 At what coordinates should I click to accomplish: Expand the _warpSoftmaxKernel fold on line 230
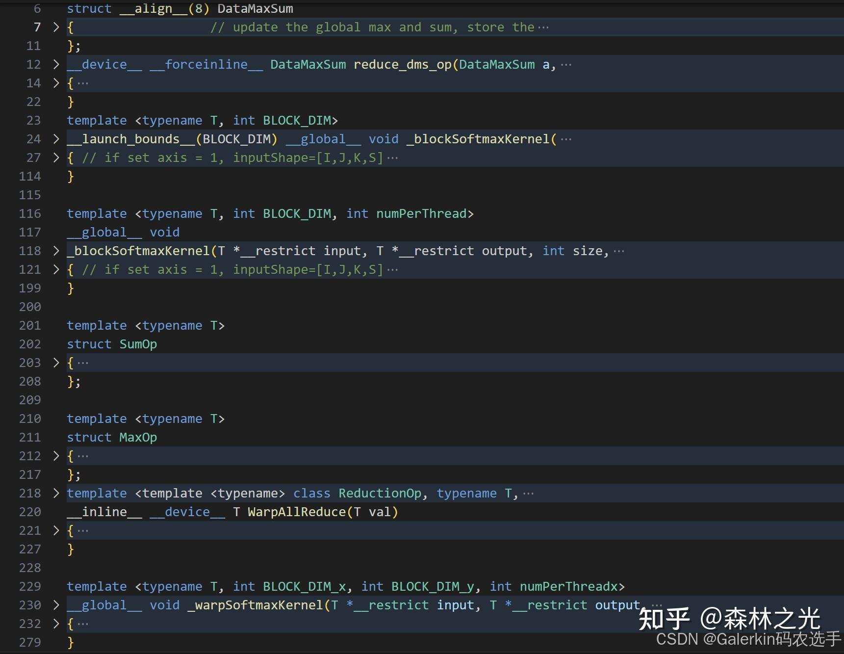tap(55, 605)
